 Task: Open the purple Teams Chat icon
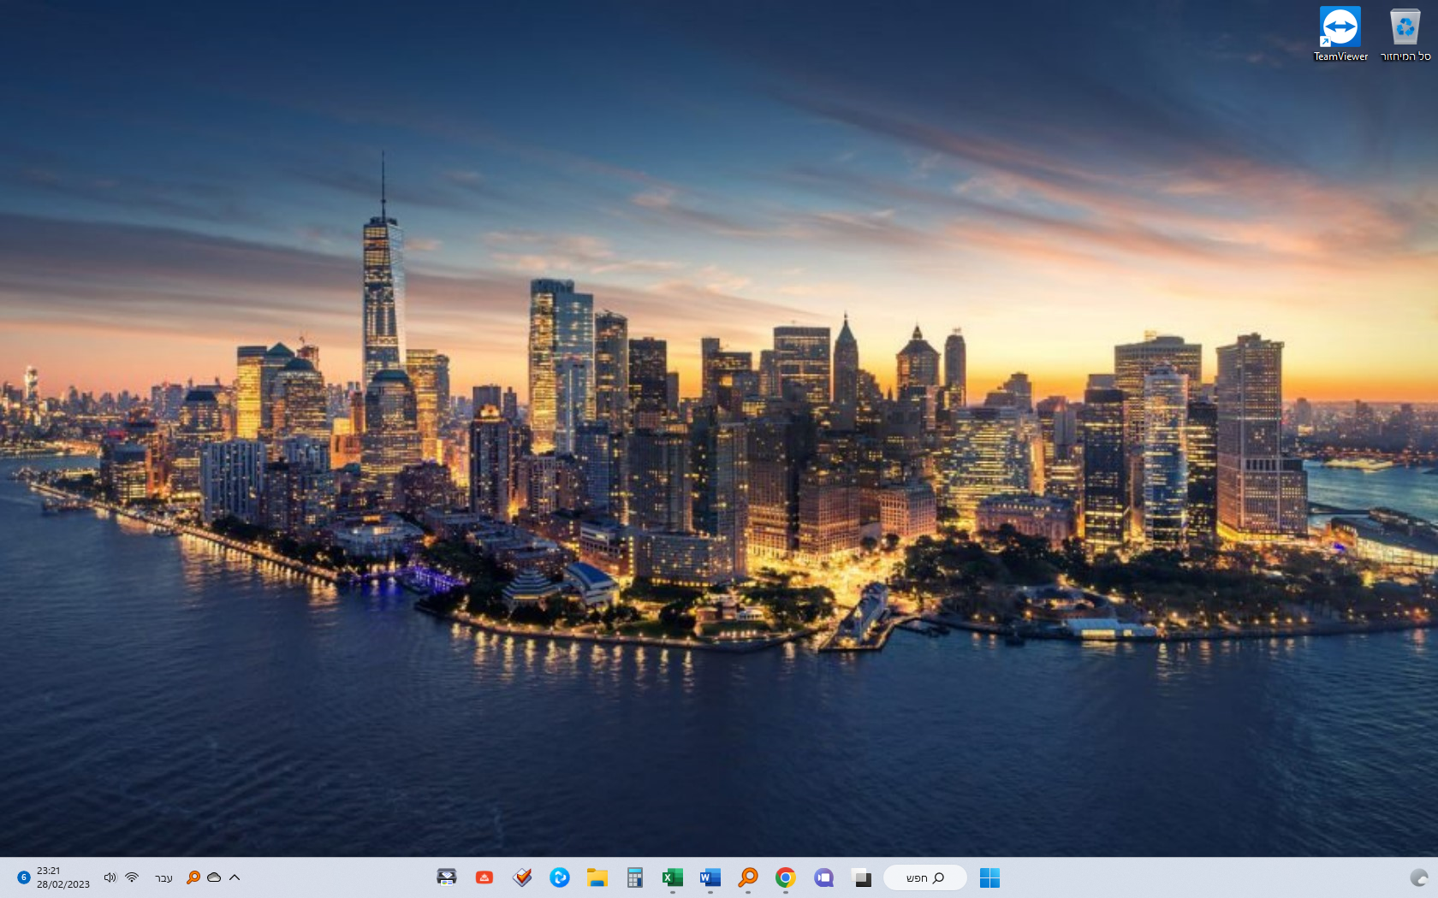(x=823, y=877)
